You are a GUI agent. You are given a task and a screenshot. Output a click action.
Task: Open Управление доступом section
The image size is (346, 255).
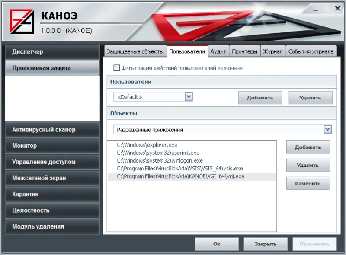[52, 162]
